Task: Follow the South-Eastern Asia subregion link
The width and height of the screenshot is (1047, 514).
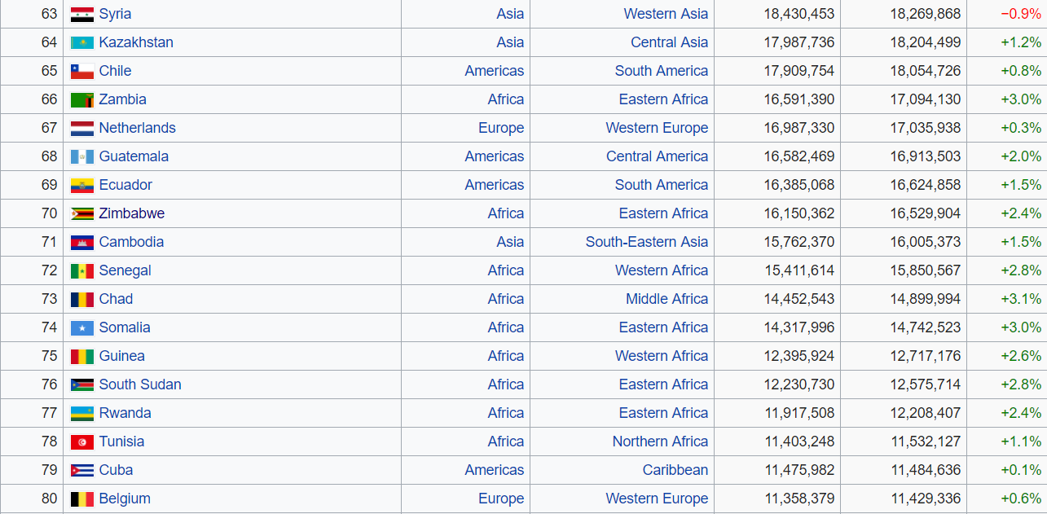Action: tap(647, 242)
